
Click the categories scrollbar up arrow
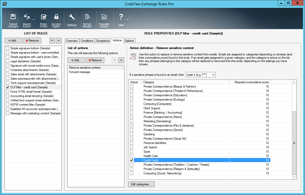(294, 82)
